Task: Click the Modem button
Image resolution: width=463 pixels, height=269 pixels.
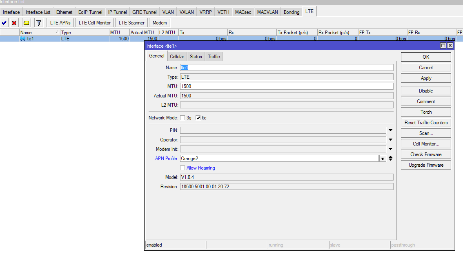Action: click(x=160, y=23)
